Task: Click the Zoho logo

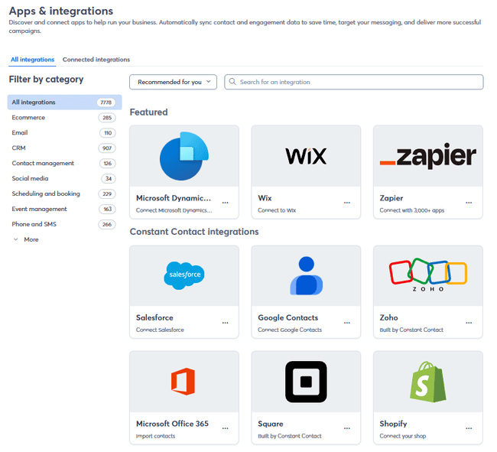Action: pos(427,275)
